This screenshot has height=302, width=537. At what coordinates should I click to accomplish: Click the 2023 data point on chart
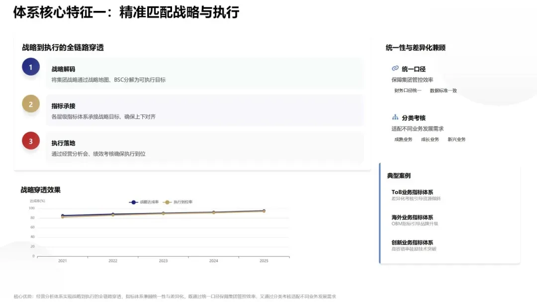(164, 214)
